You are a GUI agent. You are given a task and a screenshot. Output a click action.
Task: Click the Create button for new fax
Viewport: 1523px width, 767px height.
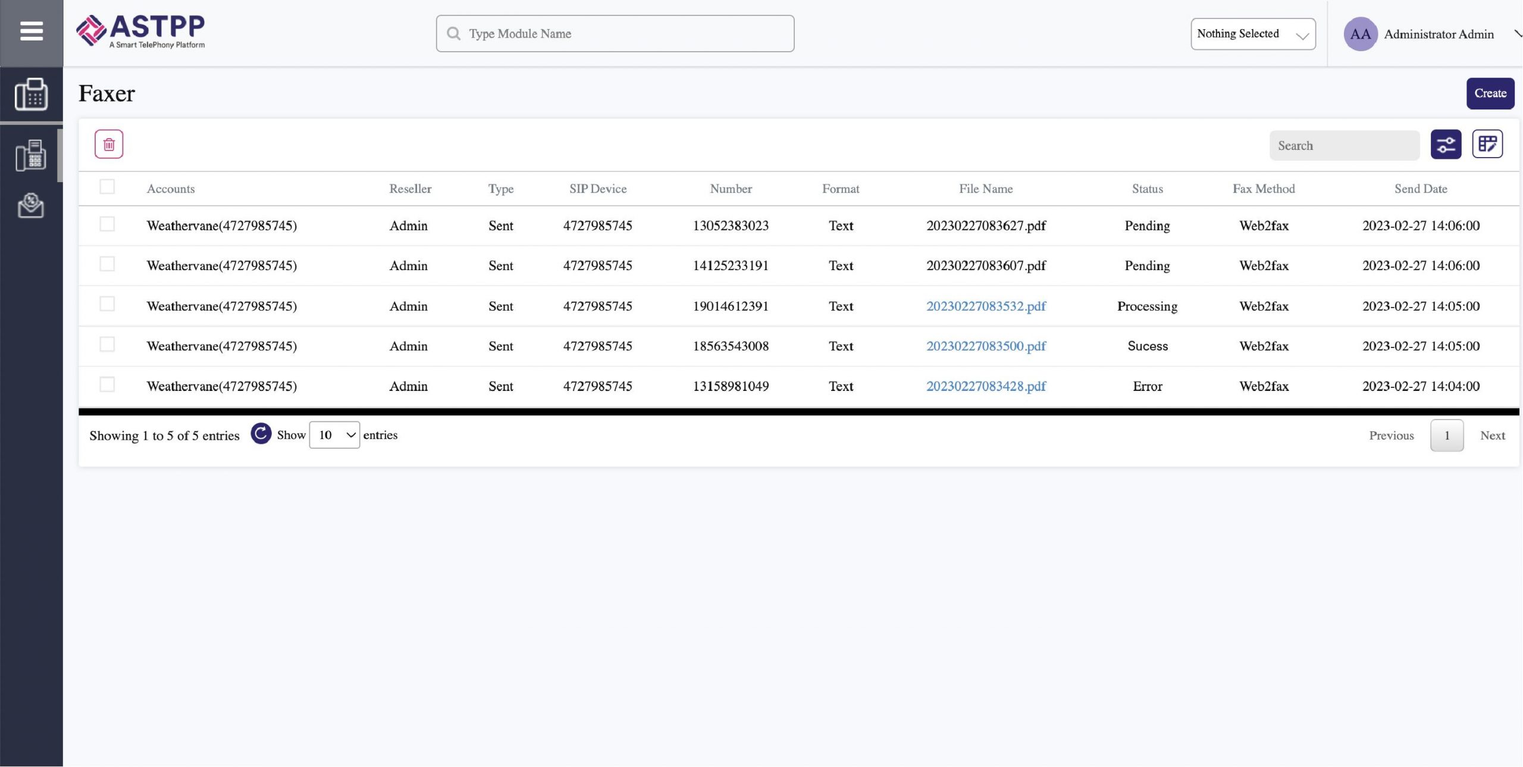[1490, 92]
